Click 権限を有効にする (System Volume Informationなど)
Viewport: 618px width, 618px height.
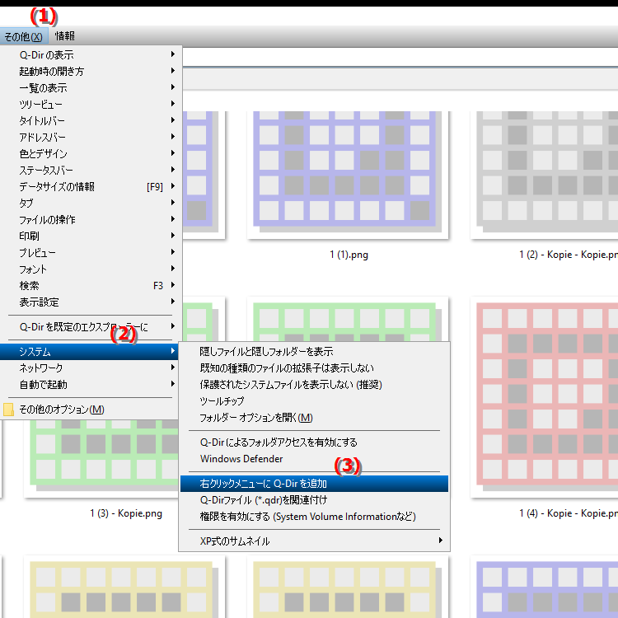[x=314, y=517]
